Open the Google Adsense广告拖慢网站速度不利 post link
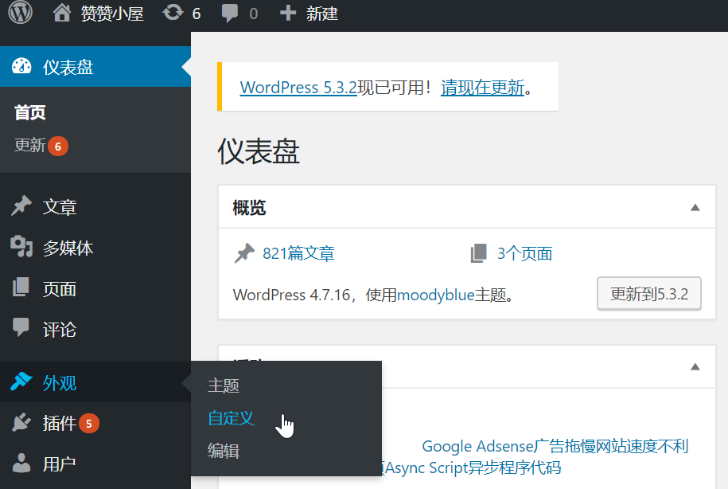Viewport: 728px width, 489px height. point(555,446)
